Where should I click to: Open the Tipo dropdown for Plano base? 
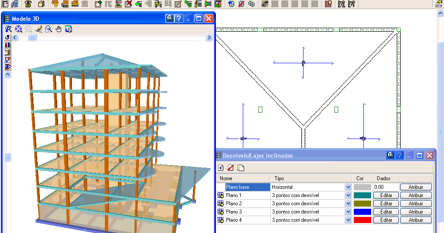348,187
